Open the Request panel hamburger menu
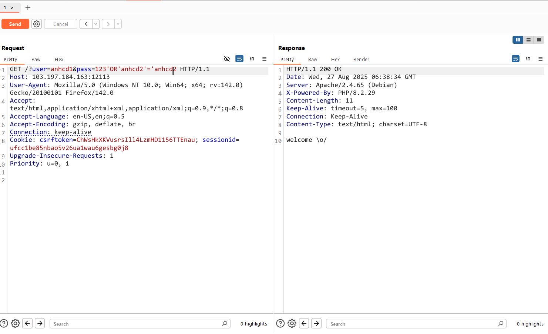The width and height of the screenshot is (548, 334). click(265, 59)
